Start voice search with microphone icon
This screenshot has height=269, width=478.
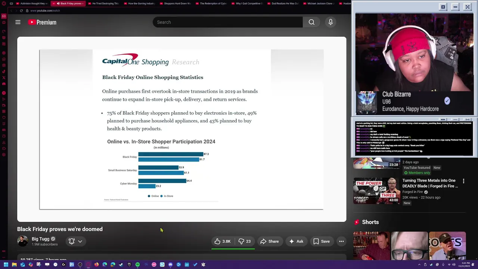tap(330, 22)
